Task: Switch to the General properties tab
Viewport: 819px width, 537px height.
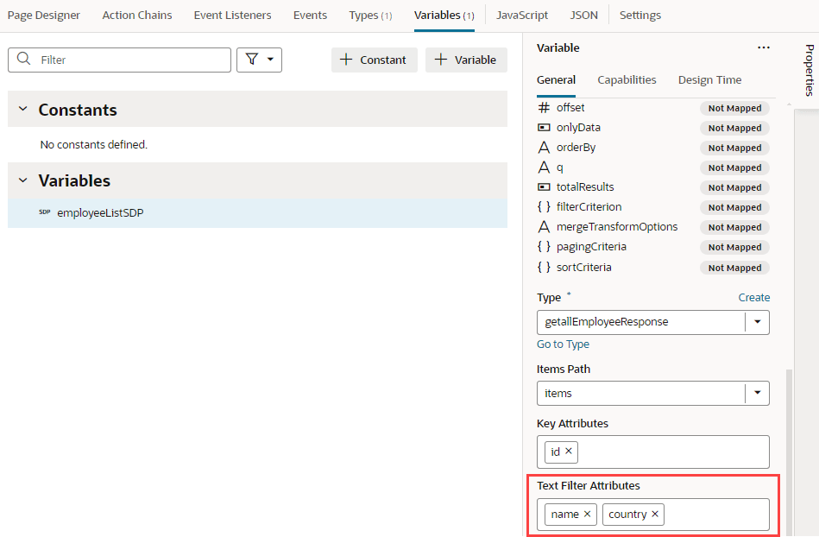Action: 556,80
